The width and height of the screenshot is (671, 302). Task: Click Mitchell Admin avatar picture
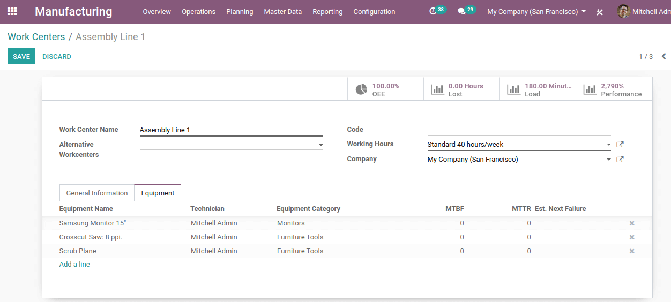tap(623, 11)
